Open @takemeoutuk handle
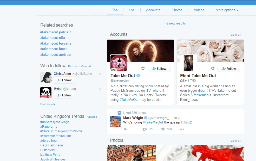 [120, 80]
